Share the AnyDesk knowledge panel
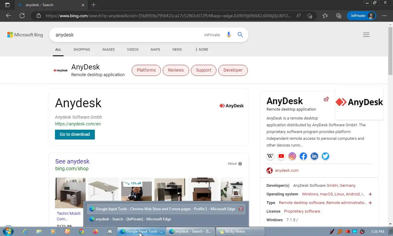 click(x=326, y=99)
